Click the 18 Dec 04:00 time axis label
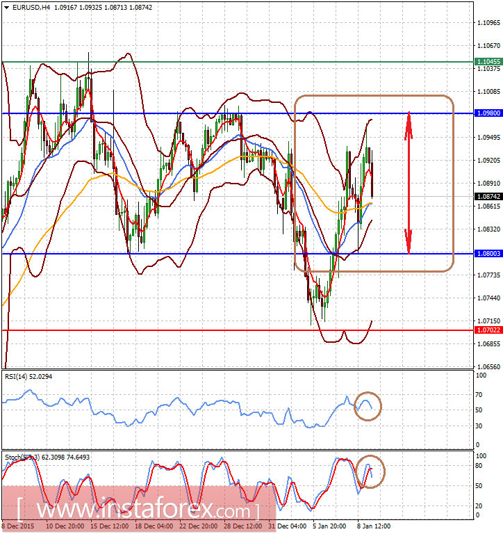This screenshot has height=534, width=503. coord(154,526)
